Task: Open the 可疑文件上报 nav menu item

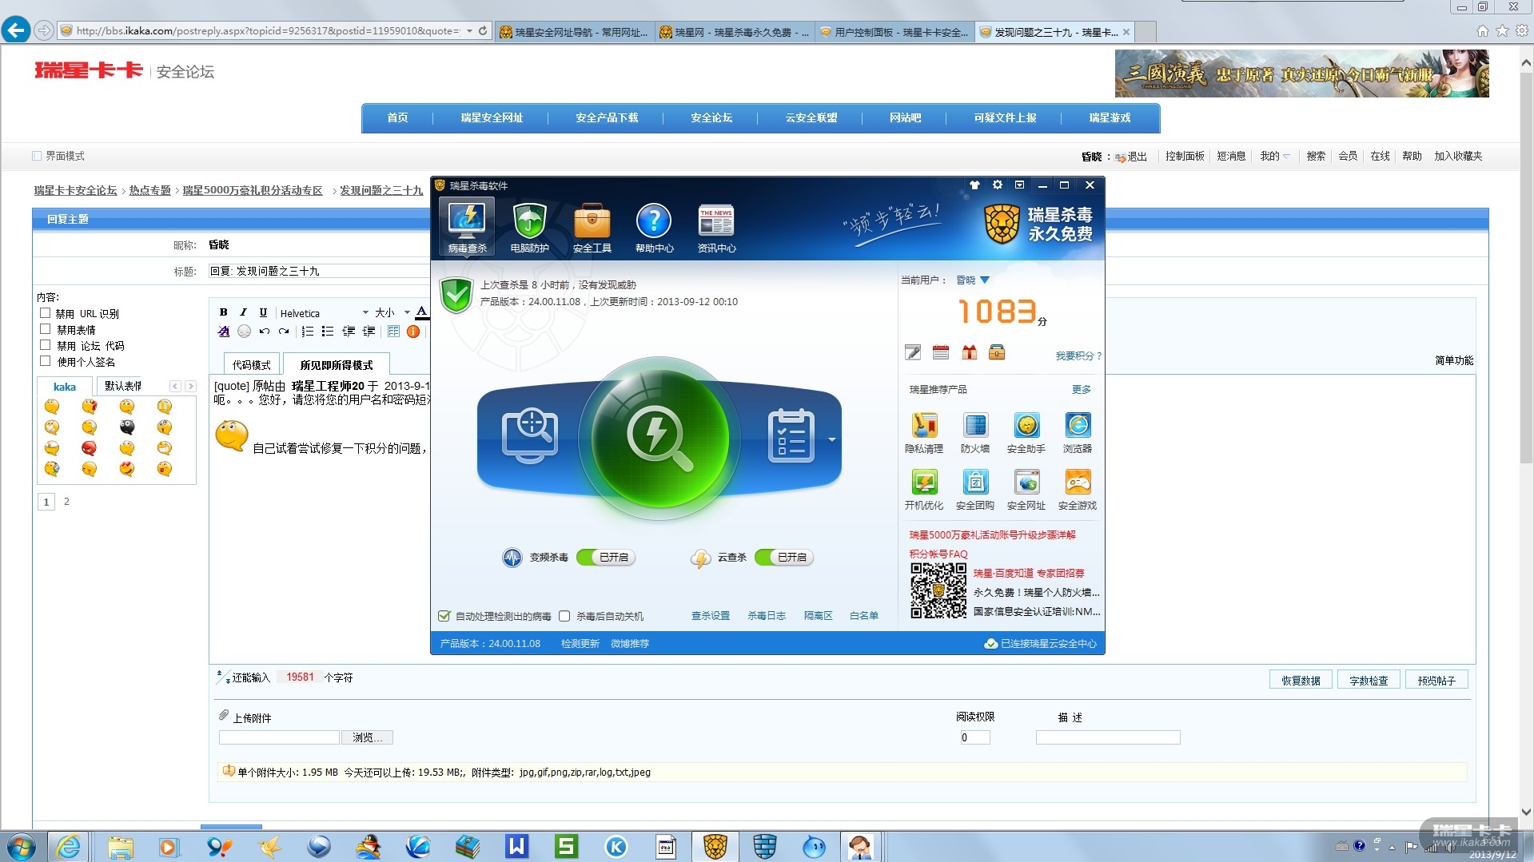Action: 1005,117
